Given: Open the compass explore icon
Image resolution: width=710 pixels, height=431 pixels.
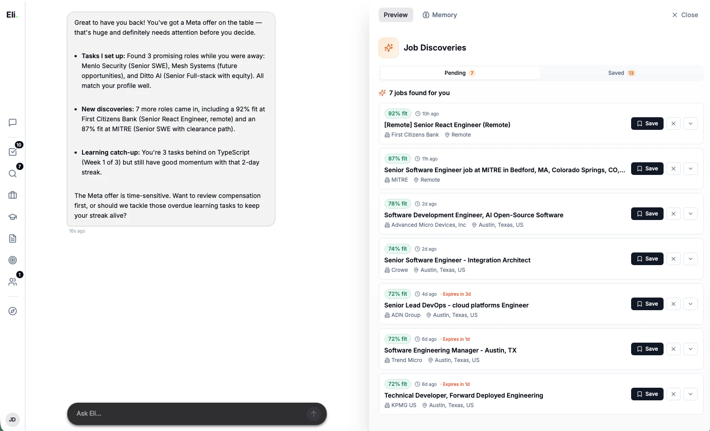Looking at the screenshot, I should [x=13, y=311].
